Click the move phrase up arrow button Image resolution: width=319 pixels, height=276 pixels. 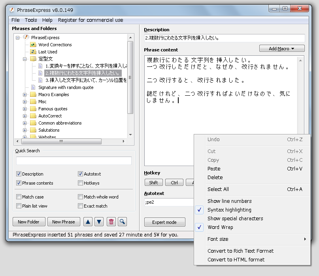[x=88, y=222]
